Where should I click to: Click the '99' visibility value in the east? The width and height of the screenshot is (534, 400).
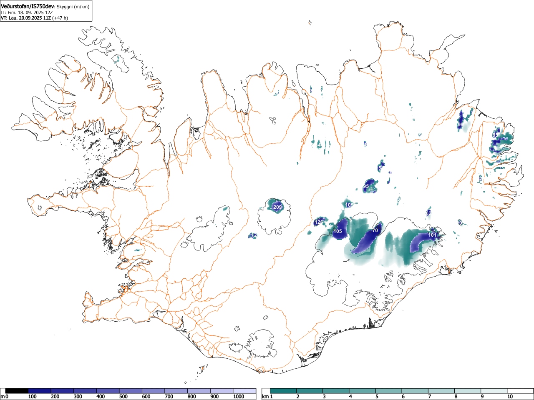point(461,125)
